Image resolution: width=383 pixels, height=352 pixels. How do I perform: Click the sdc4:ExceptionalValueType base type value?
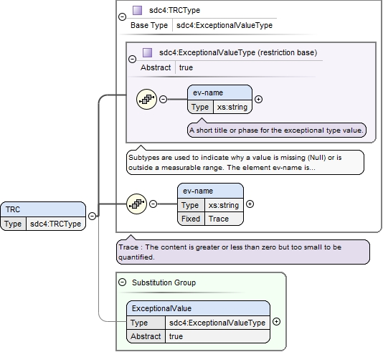point(224,25)
